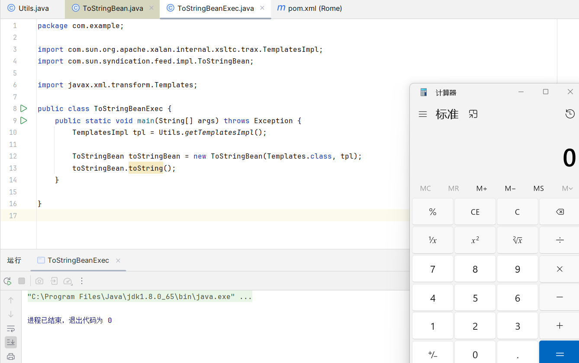The height and width of the screenshot is (363, 579).
Task: Open the Calculator memory dropdown
Action: pos(567,188)
